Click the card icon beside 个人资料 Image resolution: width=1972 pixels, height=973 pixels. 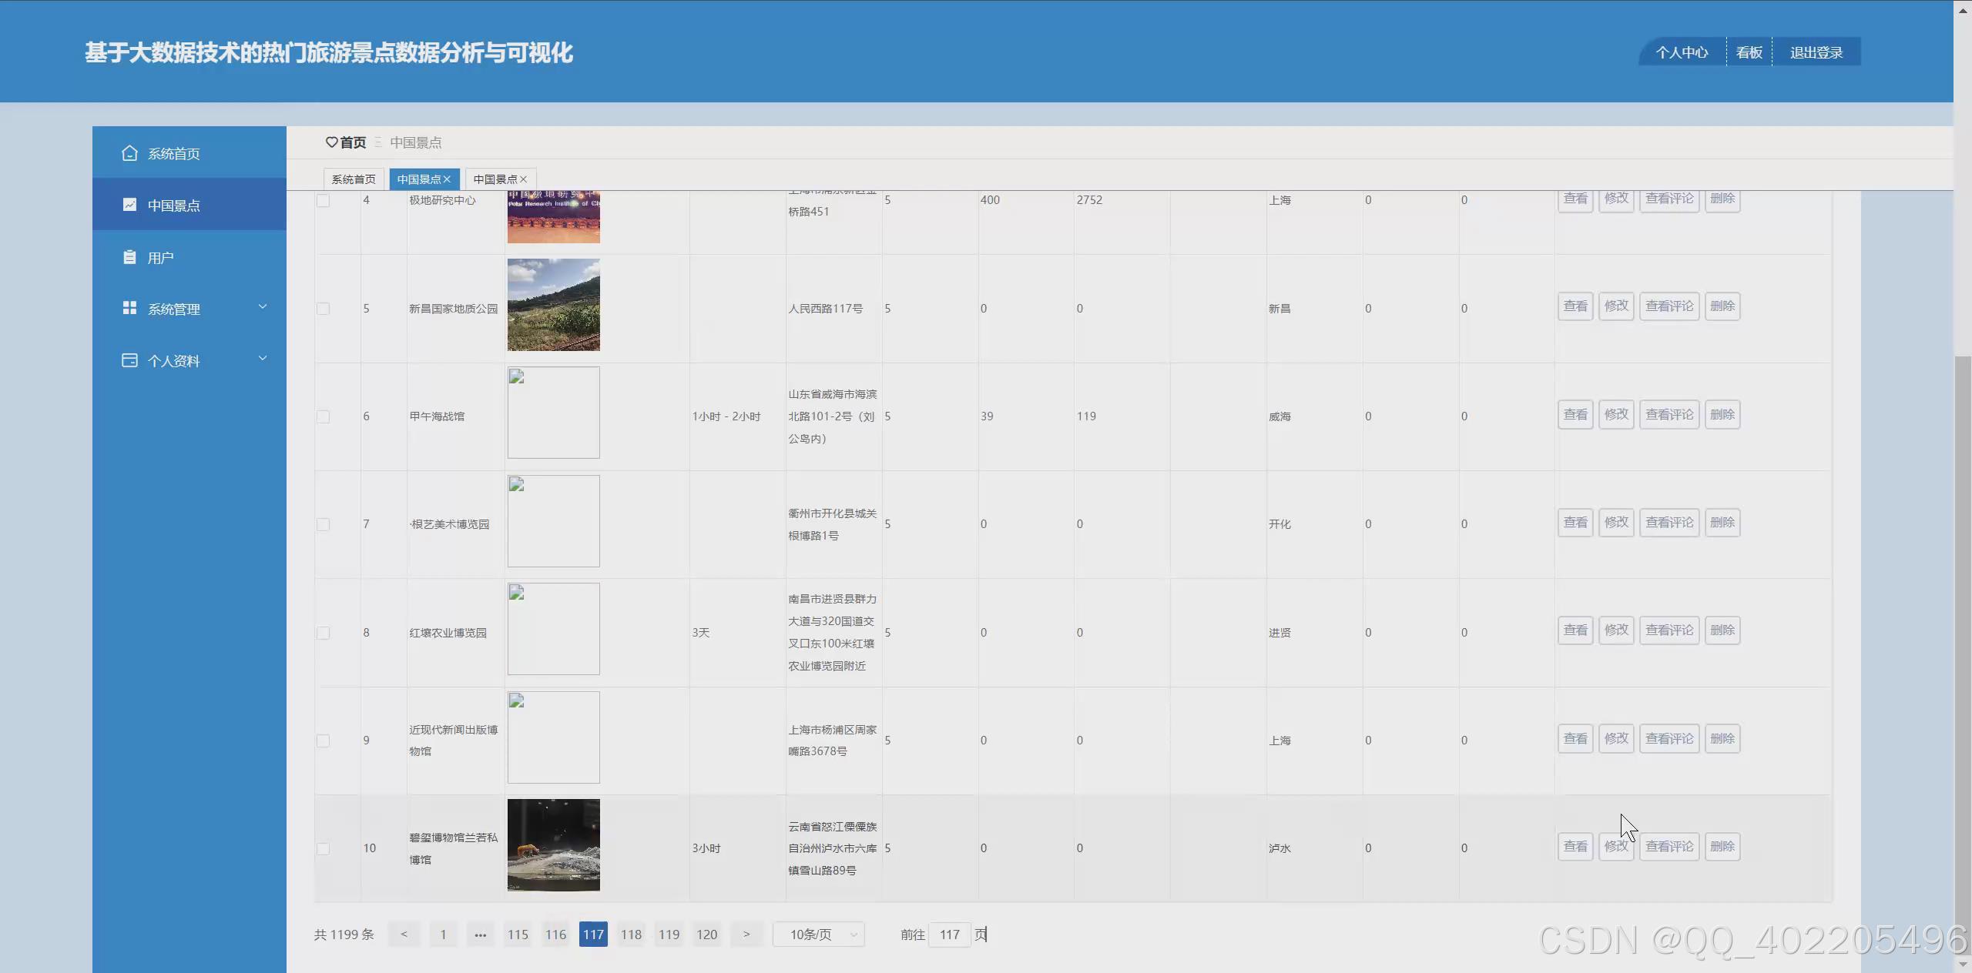[129, 360]
